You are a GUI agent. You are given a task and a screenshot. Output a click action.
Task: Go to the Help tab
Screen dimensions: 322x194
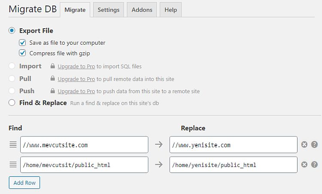click(170, 9)
